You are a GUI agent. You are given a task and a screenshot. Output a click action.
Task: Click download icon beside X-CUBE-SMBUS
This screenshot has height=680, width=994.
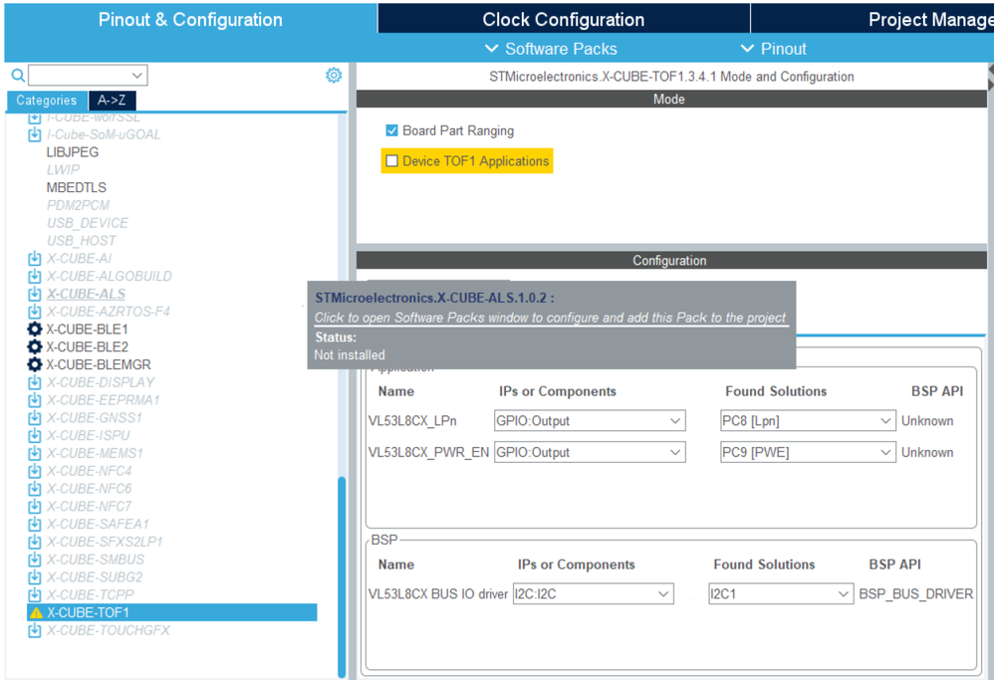[x=34, y=561]
